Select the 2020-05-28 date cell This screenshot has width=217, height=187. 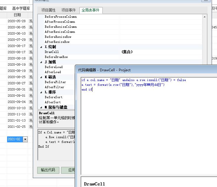coord(17,21)
